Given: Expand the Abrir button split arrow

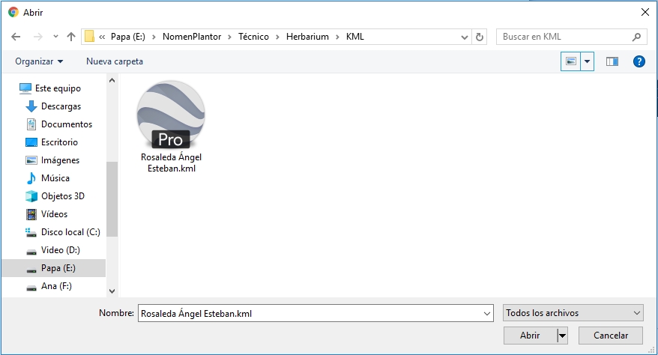Looking at the screenshot, I should tap(562, 335).
